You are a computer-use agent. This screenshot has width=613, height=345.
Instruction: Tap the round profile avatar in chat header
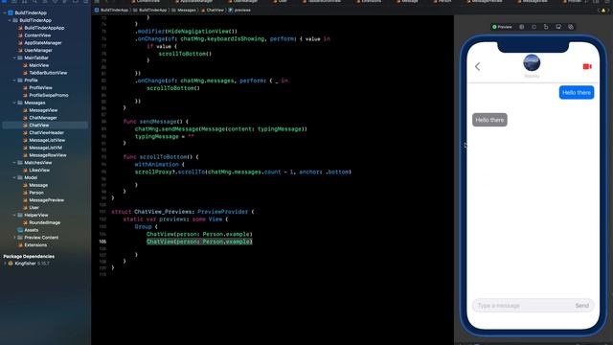click(x=532, y=63)
